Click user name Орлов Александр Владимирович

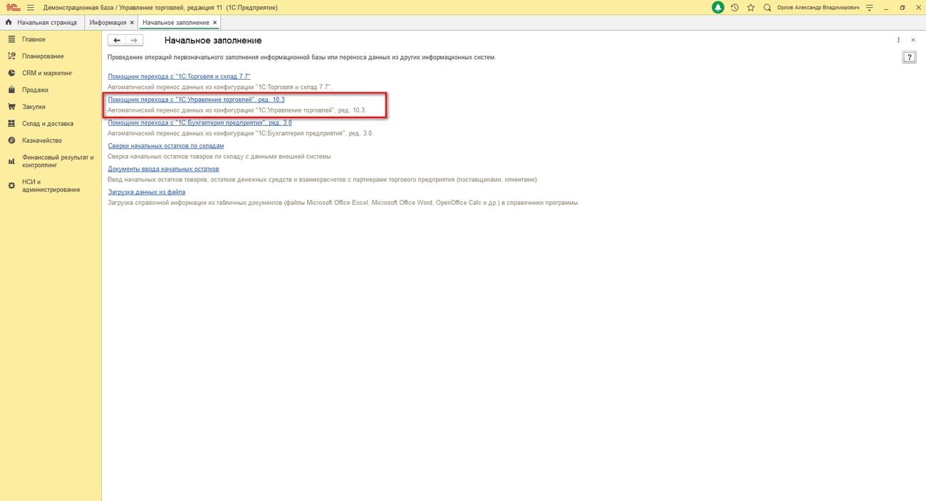coord(818,7)
